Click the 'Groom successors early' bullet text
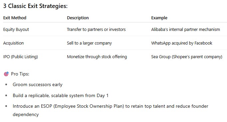Viewport: 227px width, 122px height. [x=38, y=84]
